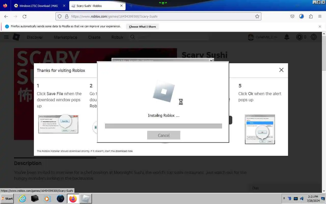Image resolution: width=326 pixels, height=204 pixels.
Task: Launch Internet Explorer from taskbar
Action: tap(22, 199)
